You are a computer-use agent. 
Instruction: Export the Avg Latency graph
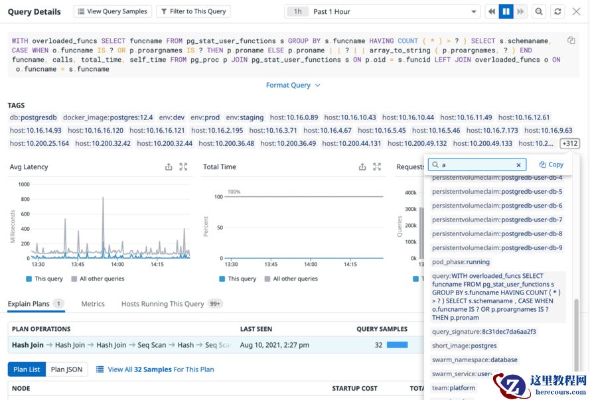click(169, 167)
